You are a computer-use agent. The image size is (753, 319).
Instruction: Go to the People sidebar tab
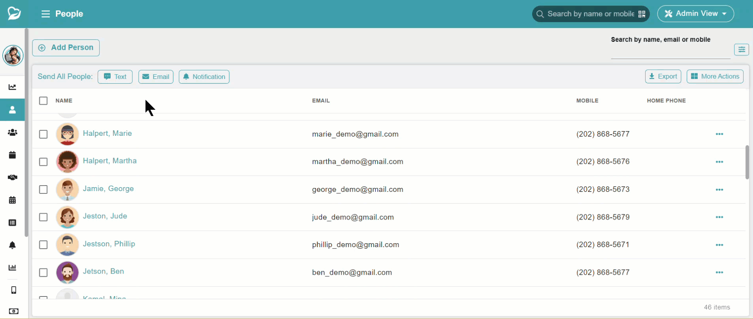coord(12,110)
